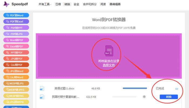
Task: Click the 选择文件 link
Action: 109,65
